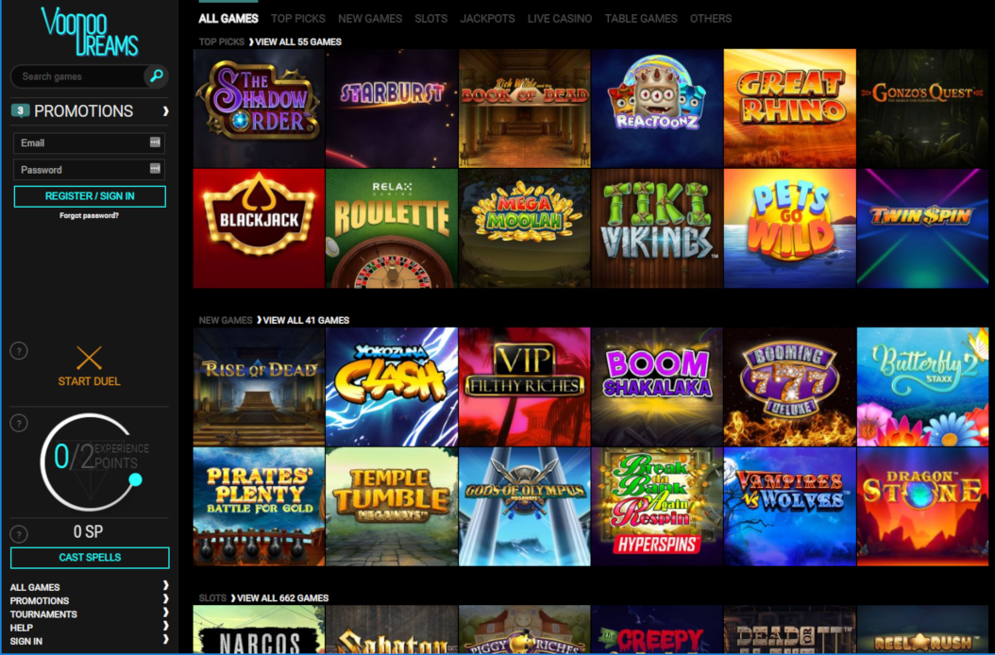Open the Forgot password link
Viewport: 995px width, 655px height.
click(x=90, y=216)
